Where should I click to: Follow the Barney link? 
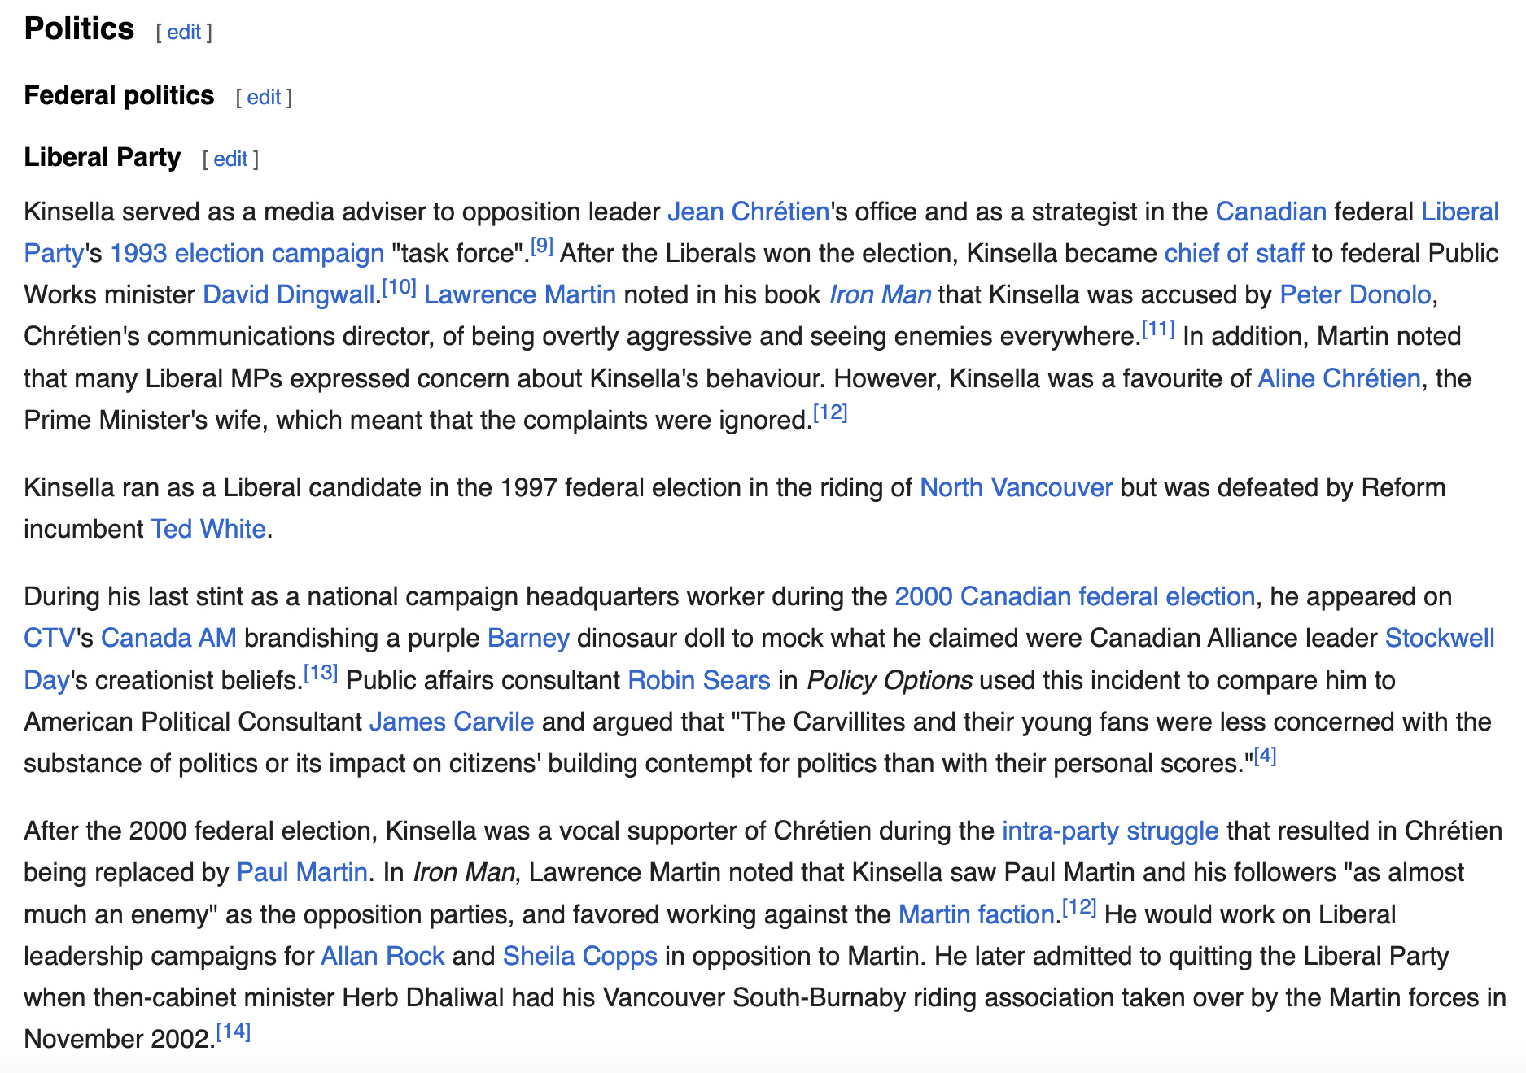528,638
